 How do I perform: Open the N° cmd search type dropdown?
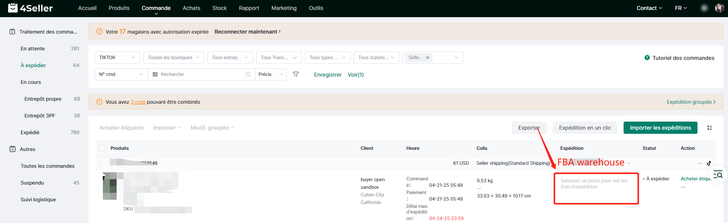pyautogui.click(x=121, y=74)
